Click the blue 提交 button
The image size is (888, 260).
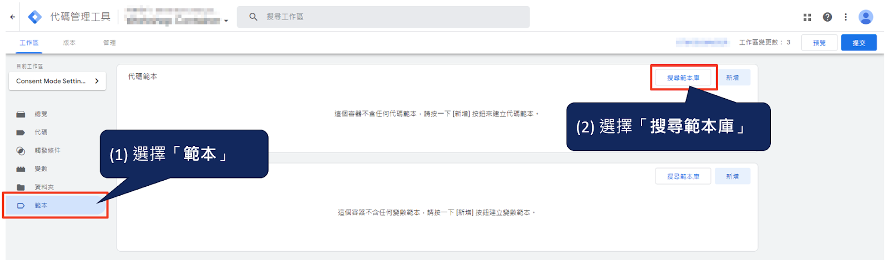859,43
